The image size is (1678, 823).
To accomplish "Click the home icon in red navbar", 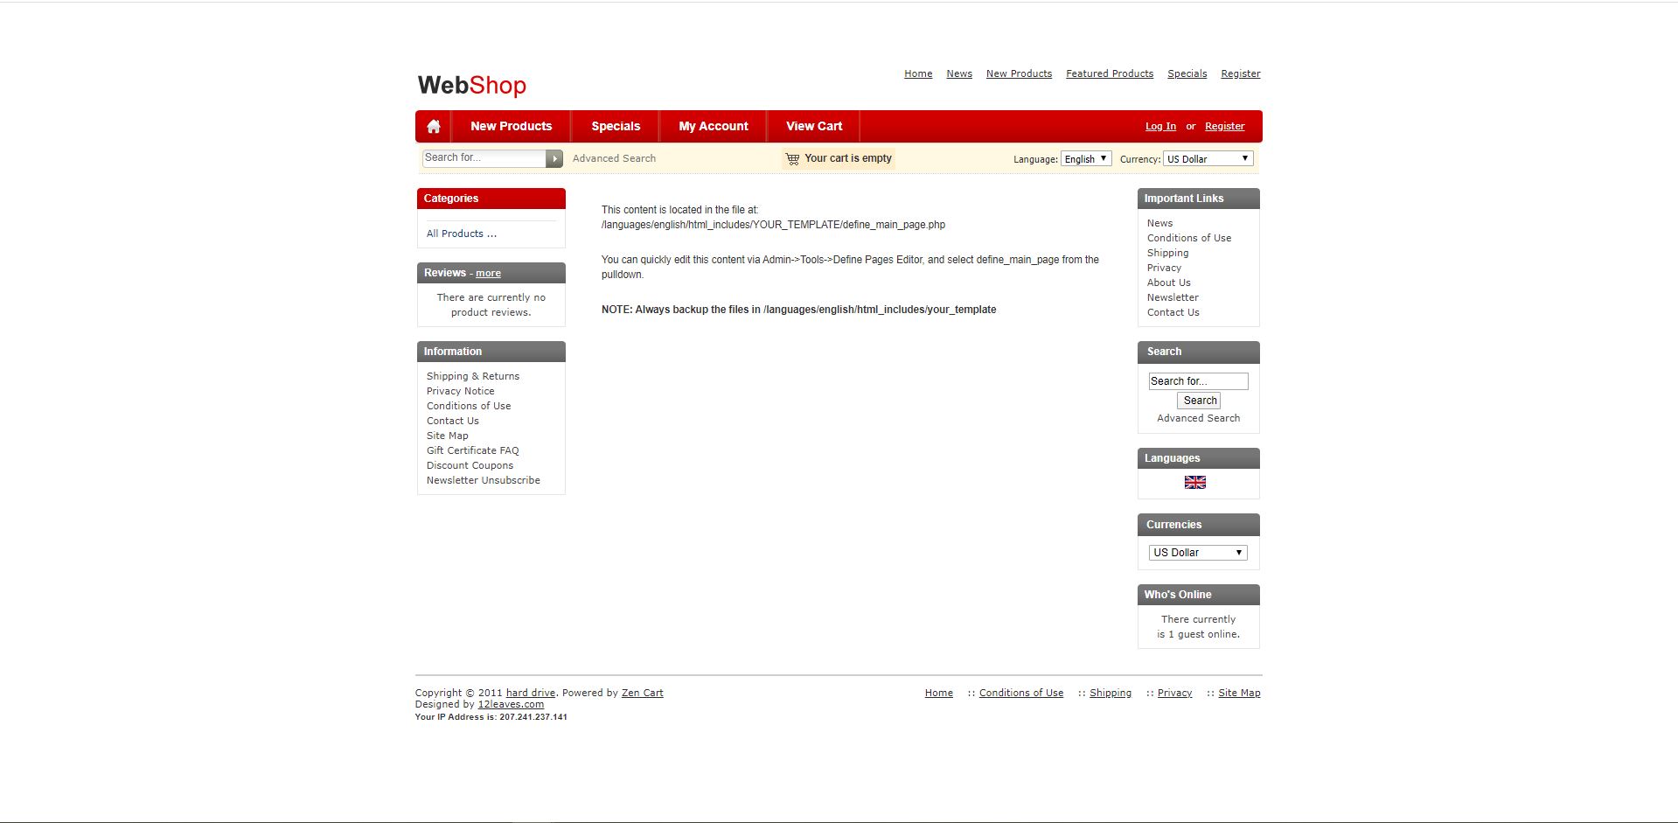I will tap(433, 126).
